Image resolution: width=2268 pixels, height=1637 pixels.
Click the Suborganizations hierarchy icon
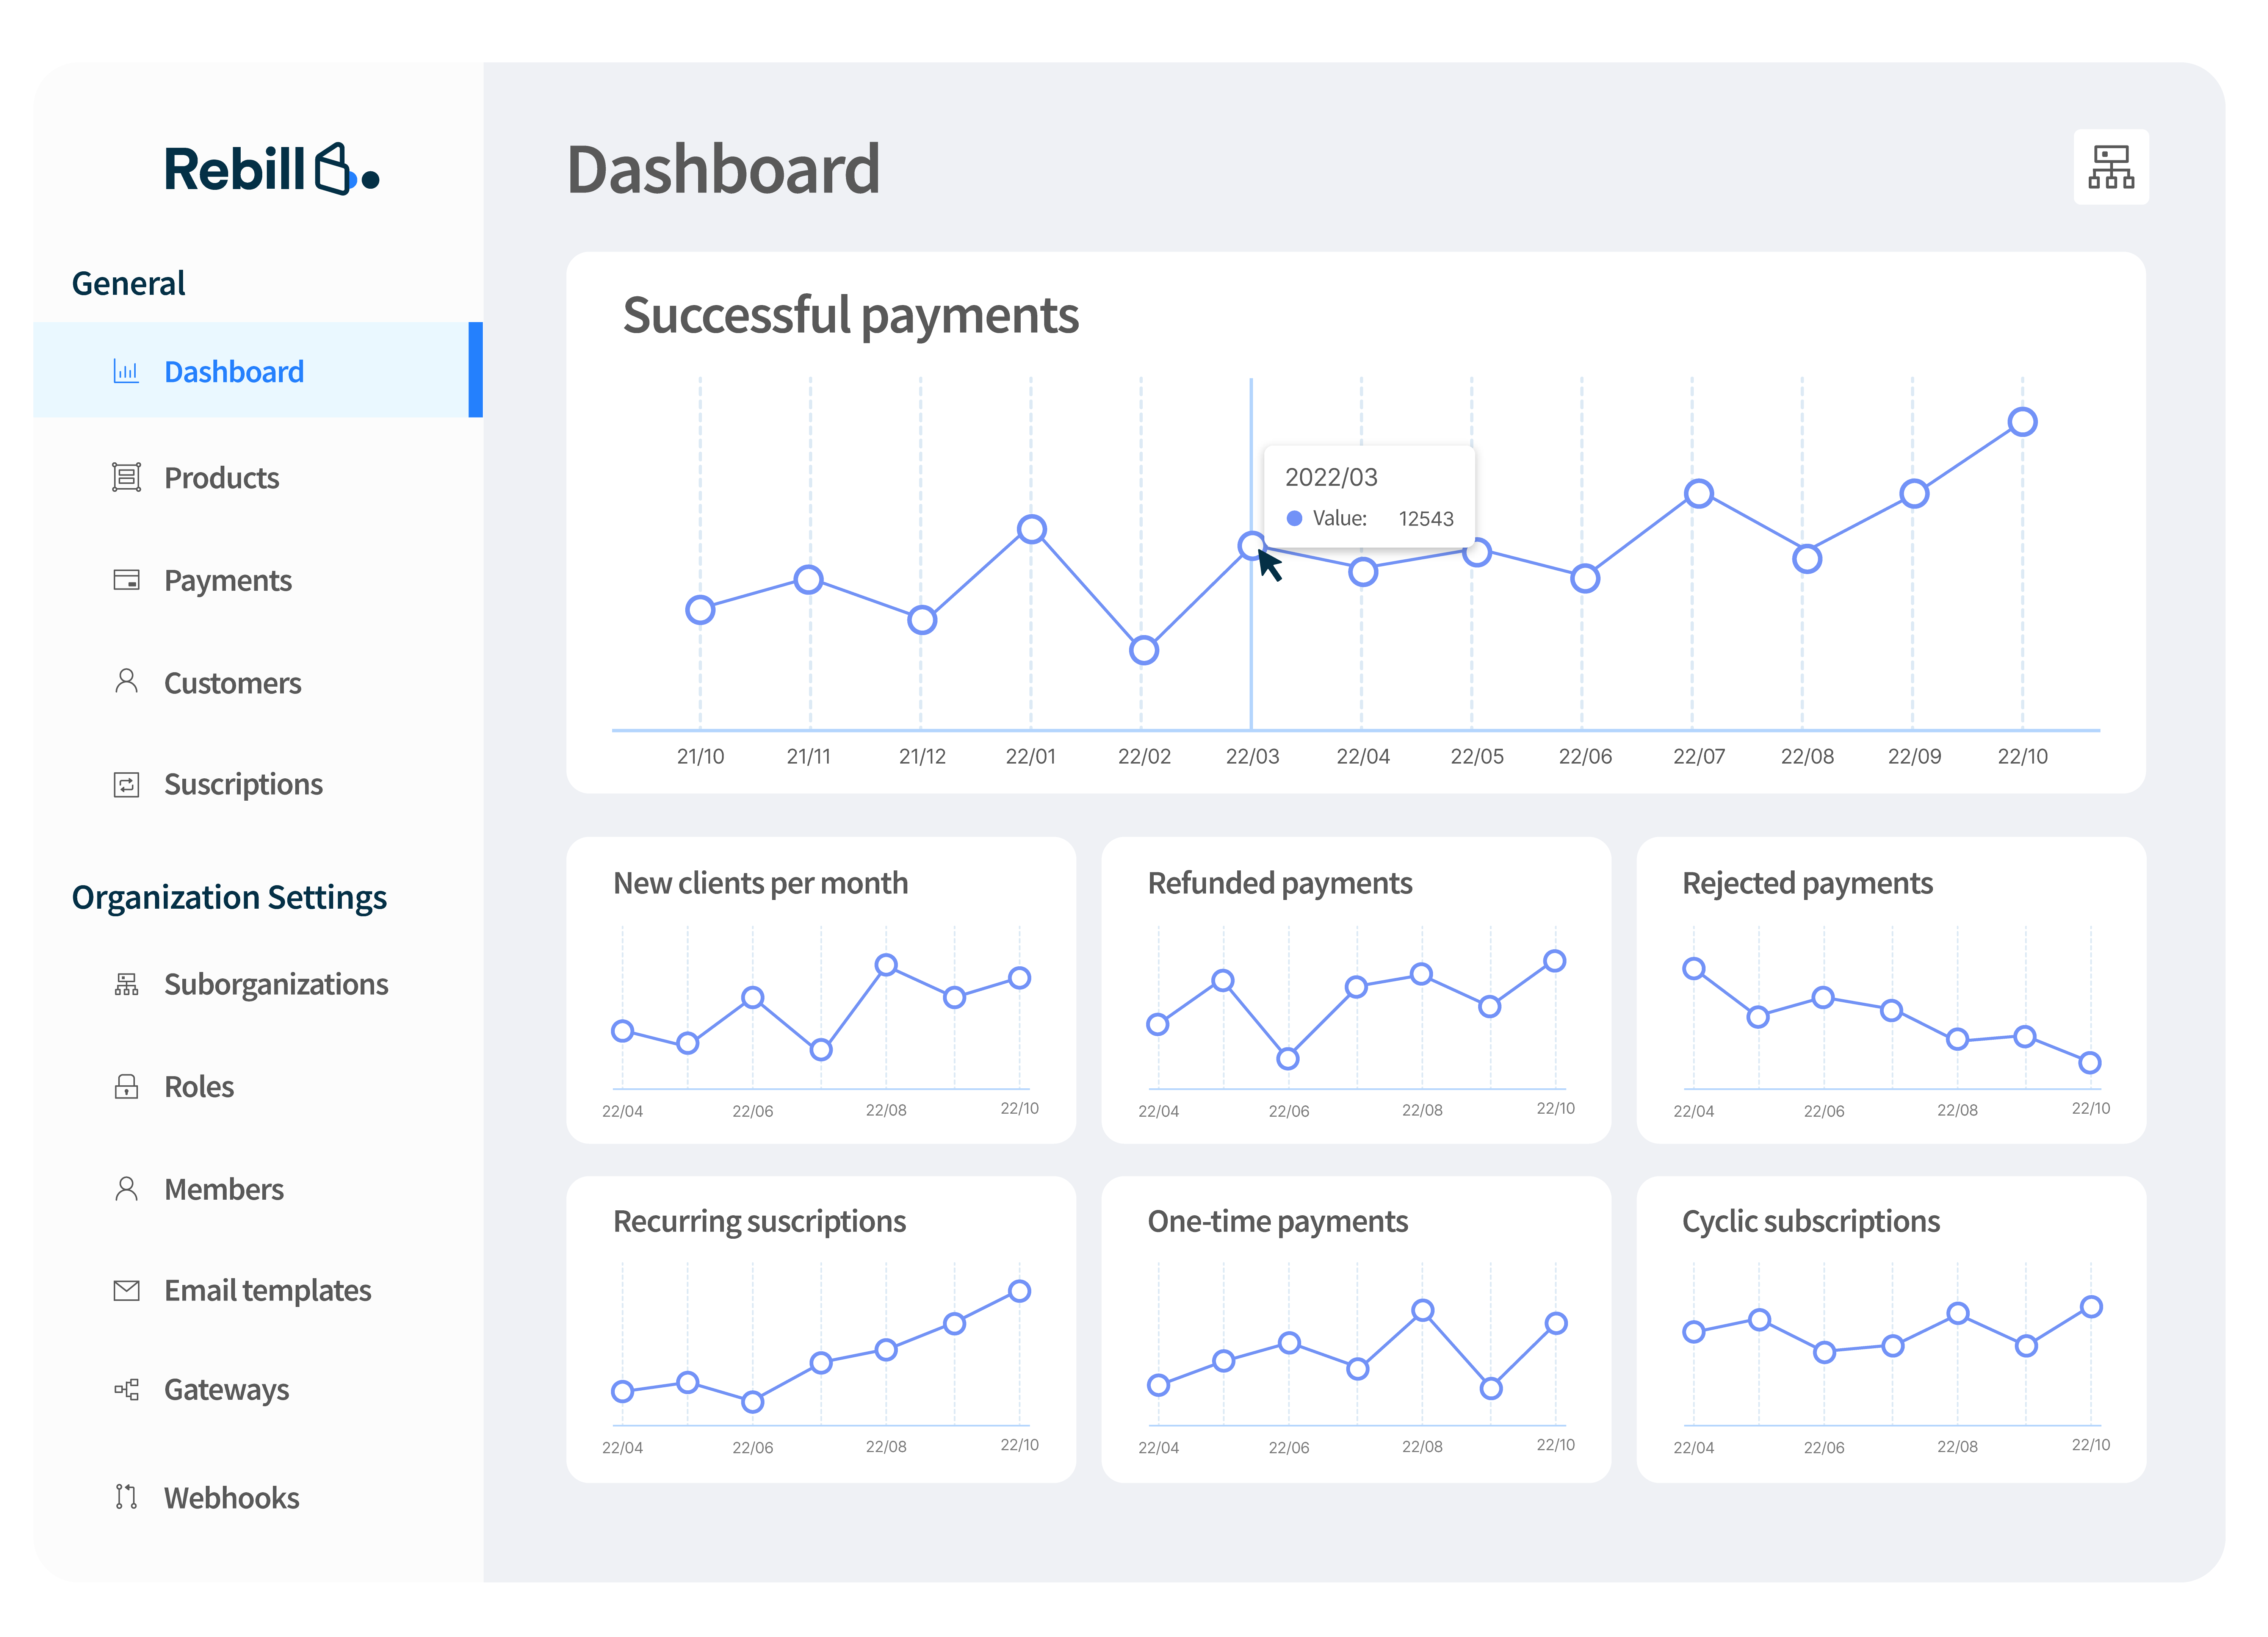click(126, 984)
